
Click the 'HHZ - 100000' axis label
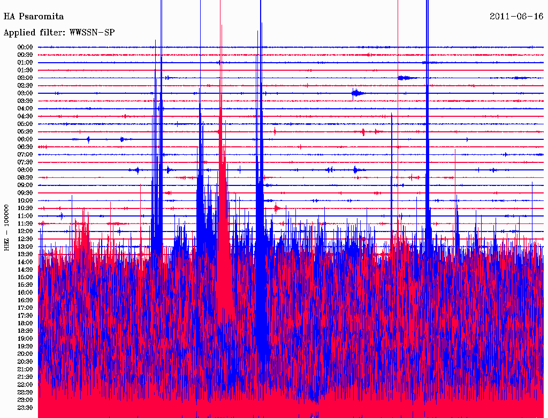(6, 228)
